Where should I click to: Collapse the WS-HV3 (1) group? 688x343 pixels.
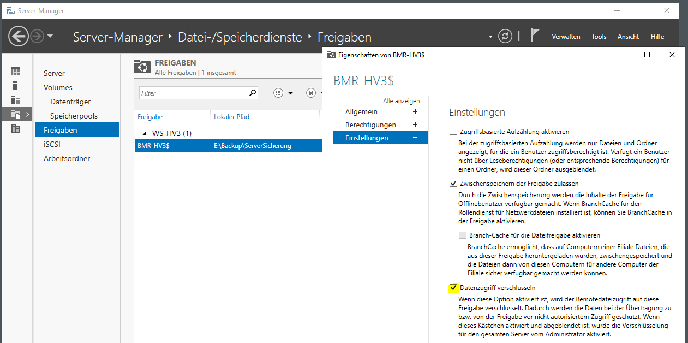pos(145,133)
